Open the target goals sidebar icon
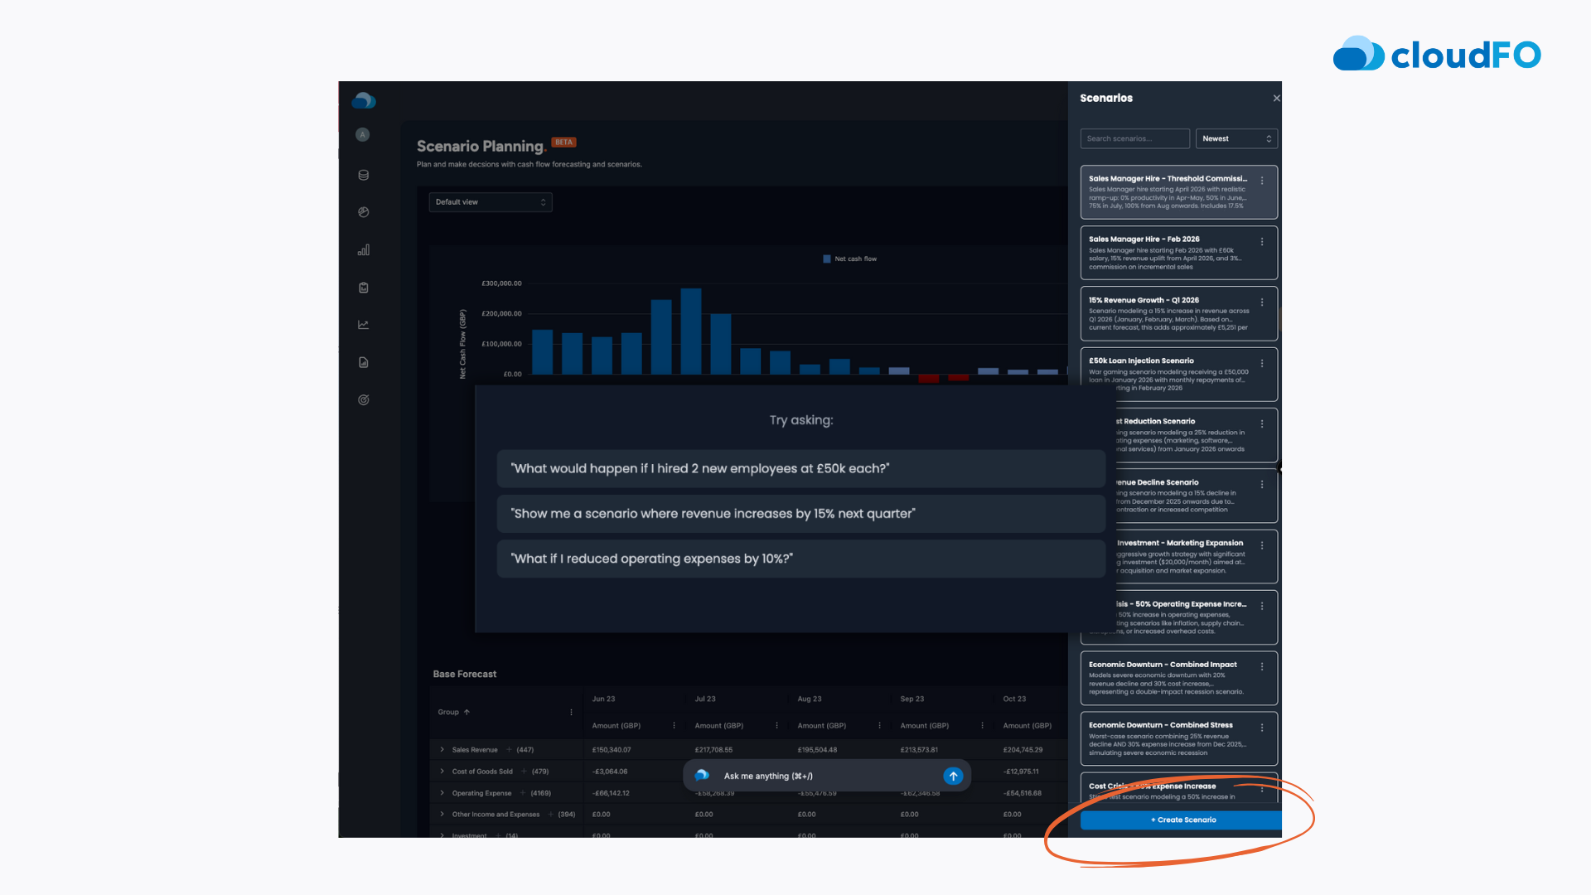Screen dimensions: 1591x895 (x=363, y=399)
